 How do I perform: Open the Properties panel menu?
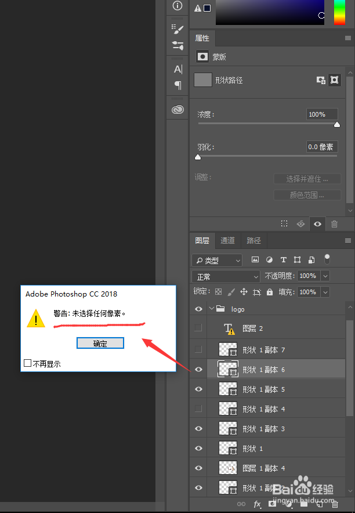[348, 38]
